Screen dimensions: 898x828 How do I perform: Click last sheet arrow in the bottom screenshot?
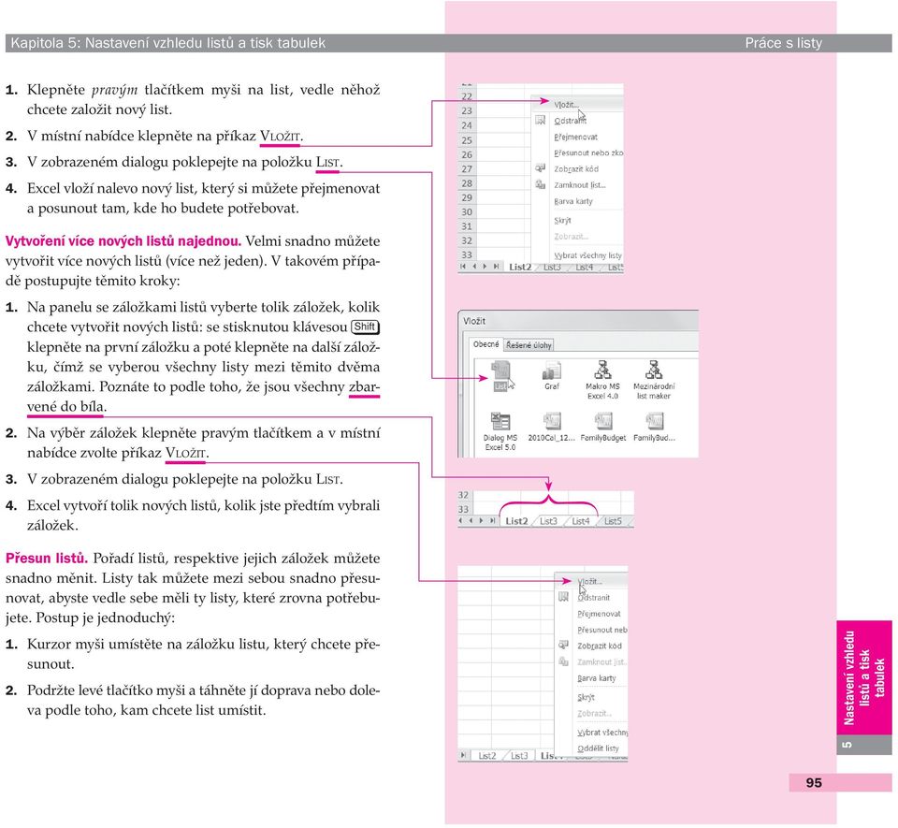point(463,755)
